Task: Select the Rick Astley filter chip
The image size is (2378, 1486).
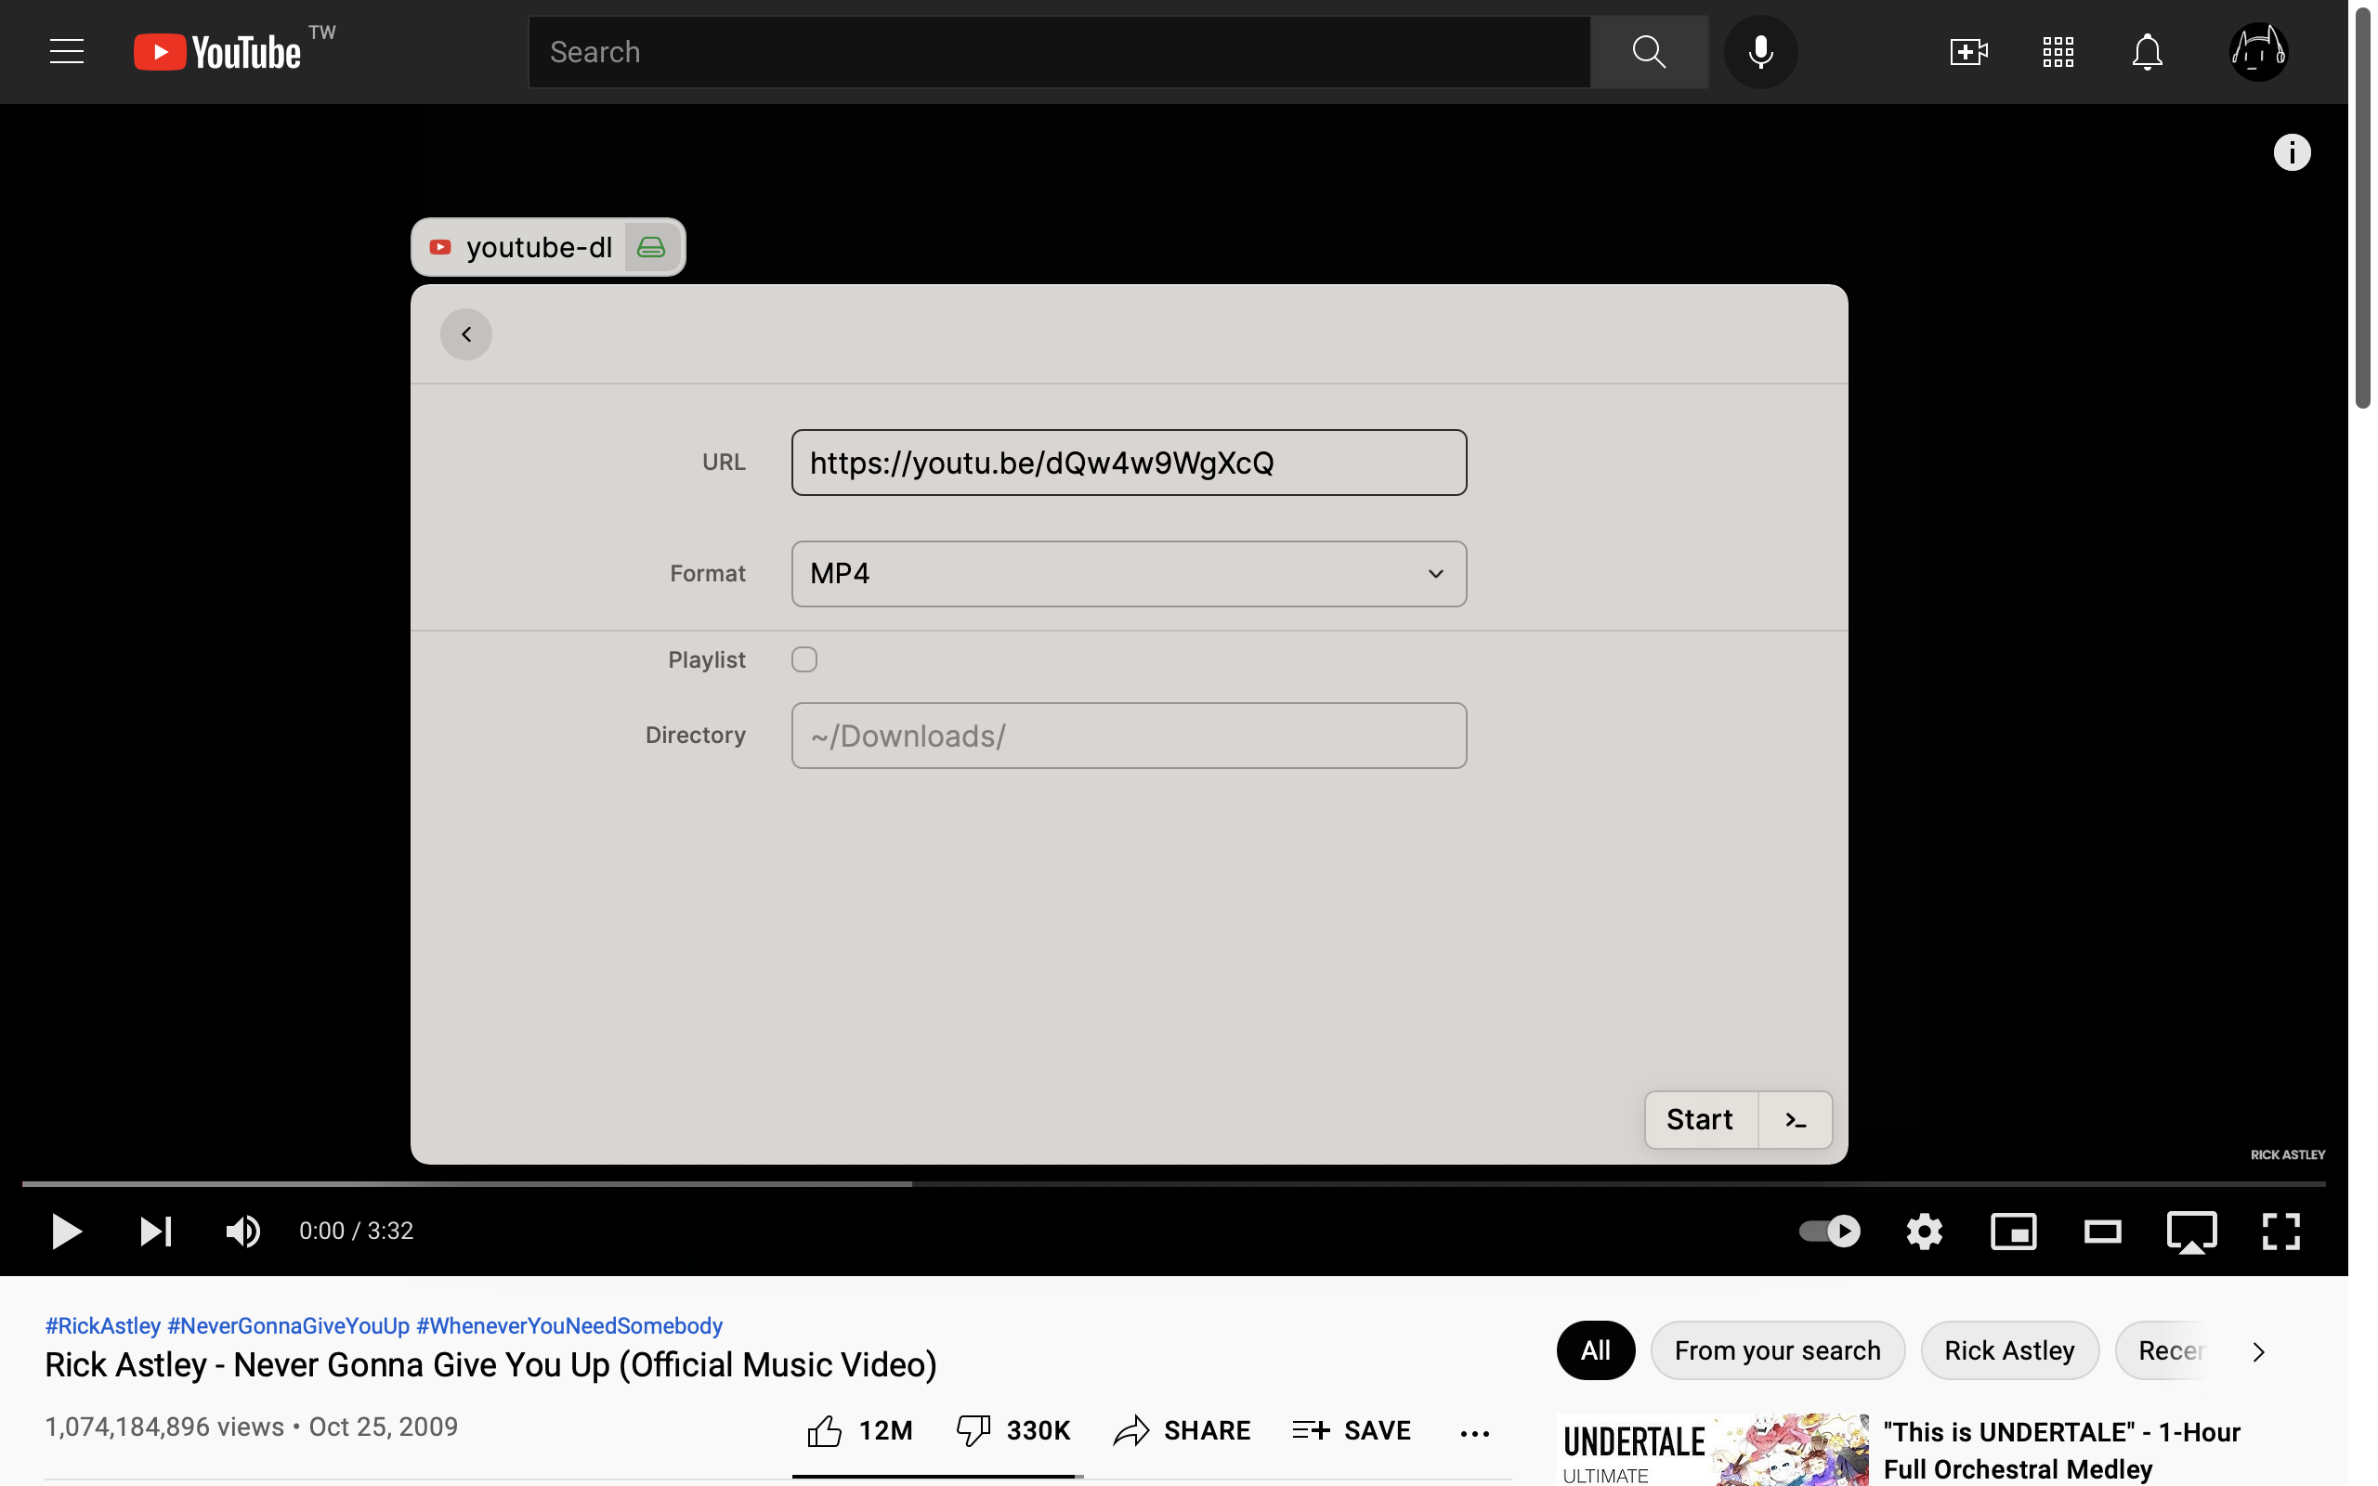Action: pyautogui.click(x=2008, y=1350)
